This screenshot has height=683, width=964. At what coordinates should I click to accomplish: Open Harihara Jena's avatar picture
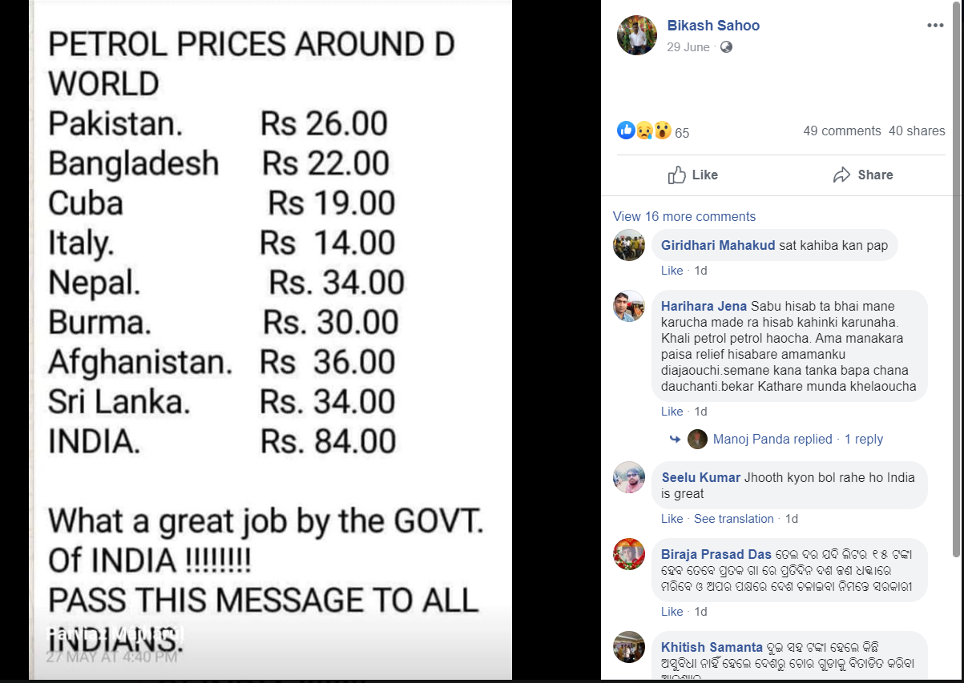pyautogui.click(x=629, y=306)
